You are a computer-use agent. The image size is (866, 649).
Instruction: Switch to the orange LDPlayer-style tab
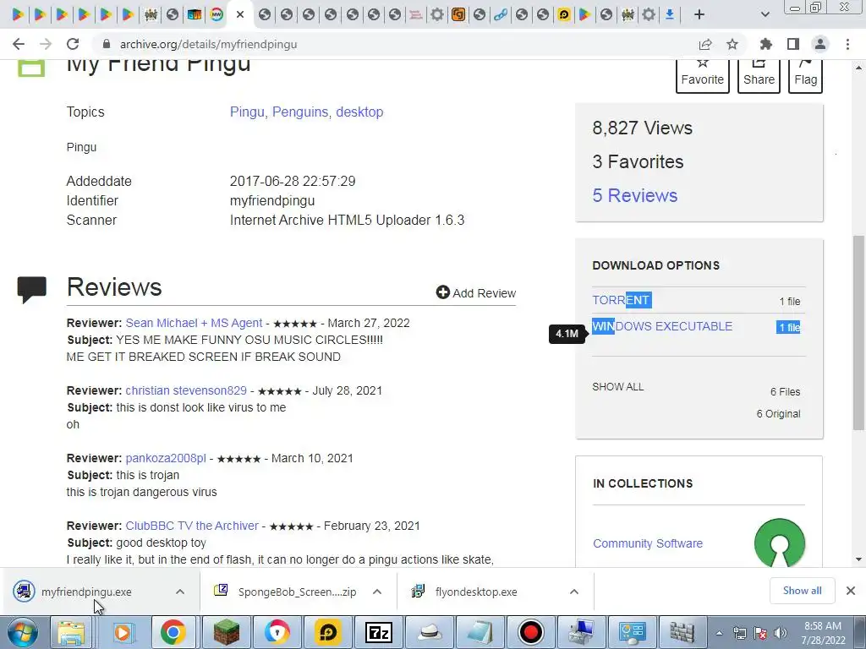[458, 14]
